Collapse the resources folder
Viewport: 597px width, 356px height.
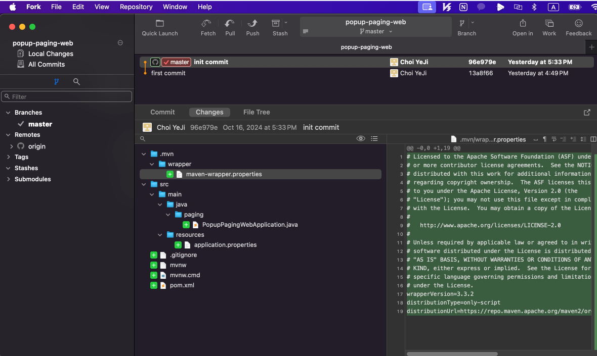[160, 235]
